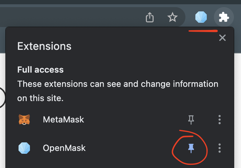Click the partial circle on the page edge

pos(2,97)
